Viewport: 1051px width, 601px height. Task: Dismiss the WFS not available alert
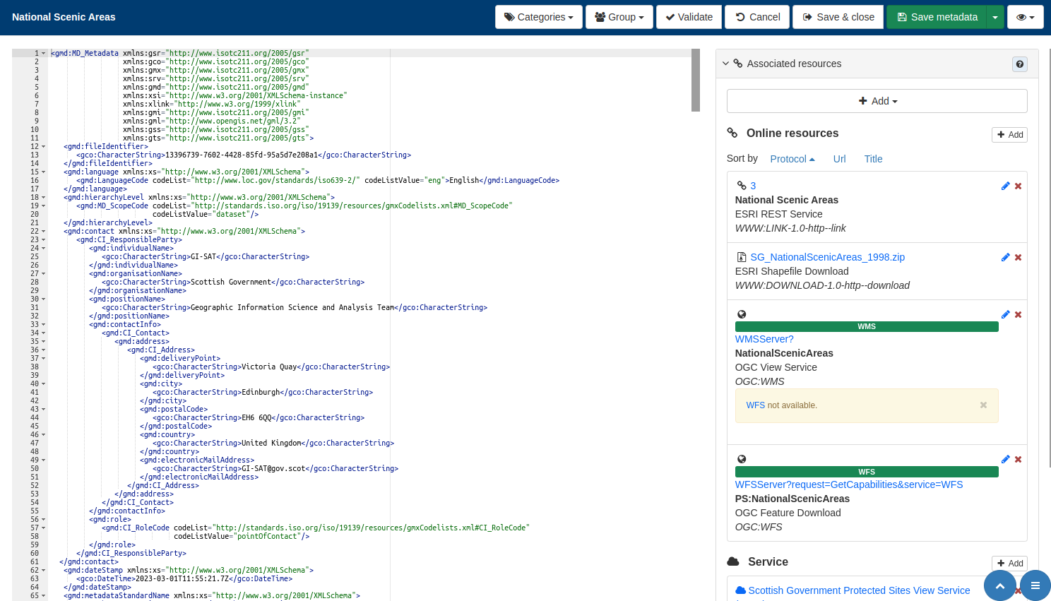click(983, 405)
